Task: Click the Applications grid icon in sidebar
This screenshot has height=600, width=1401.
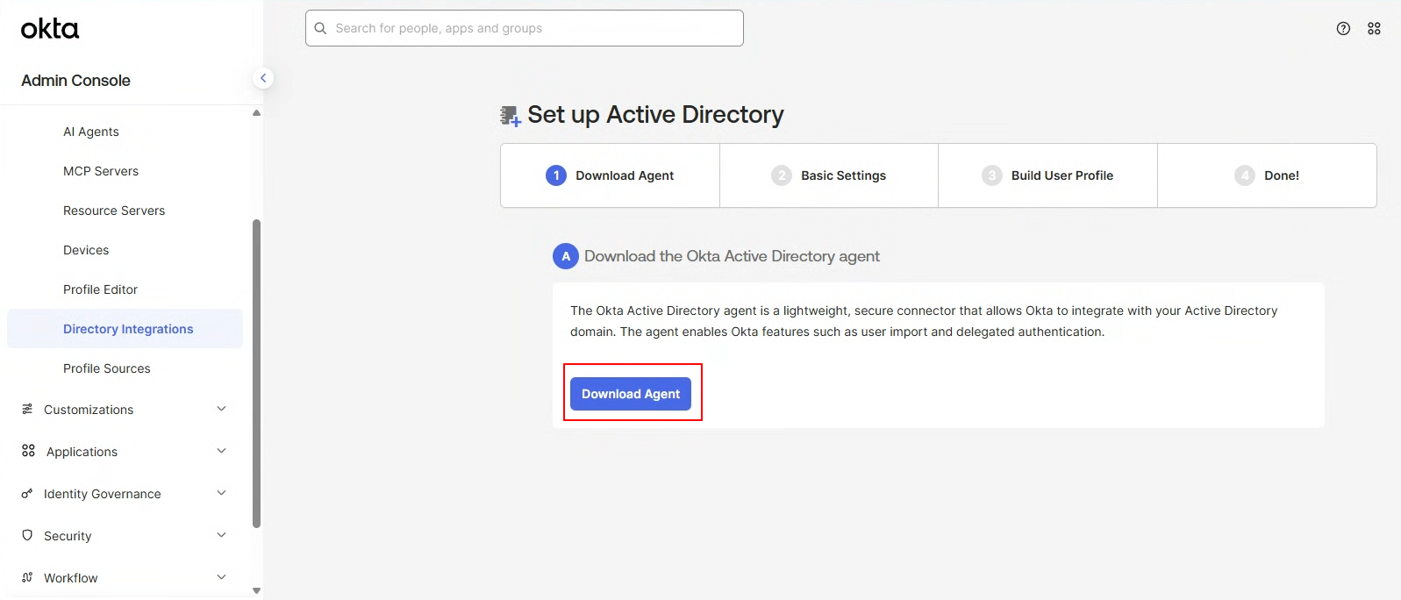Action: (28, 451)
